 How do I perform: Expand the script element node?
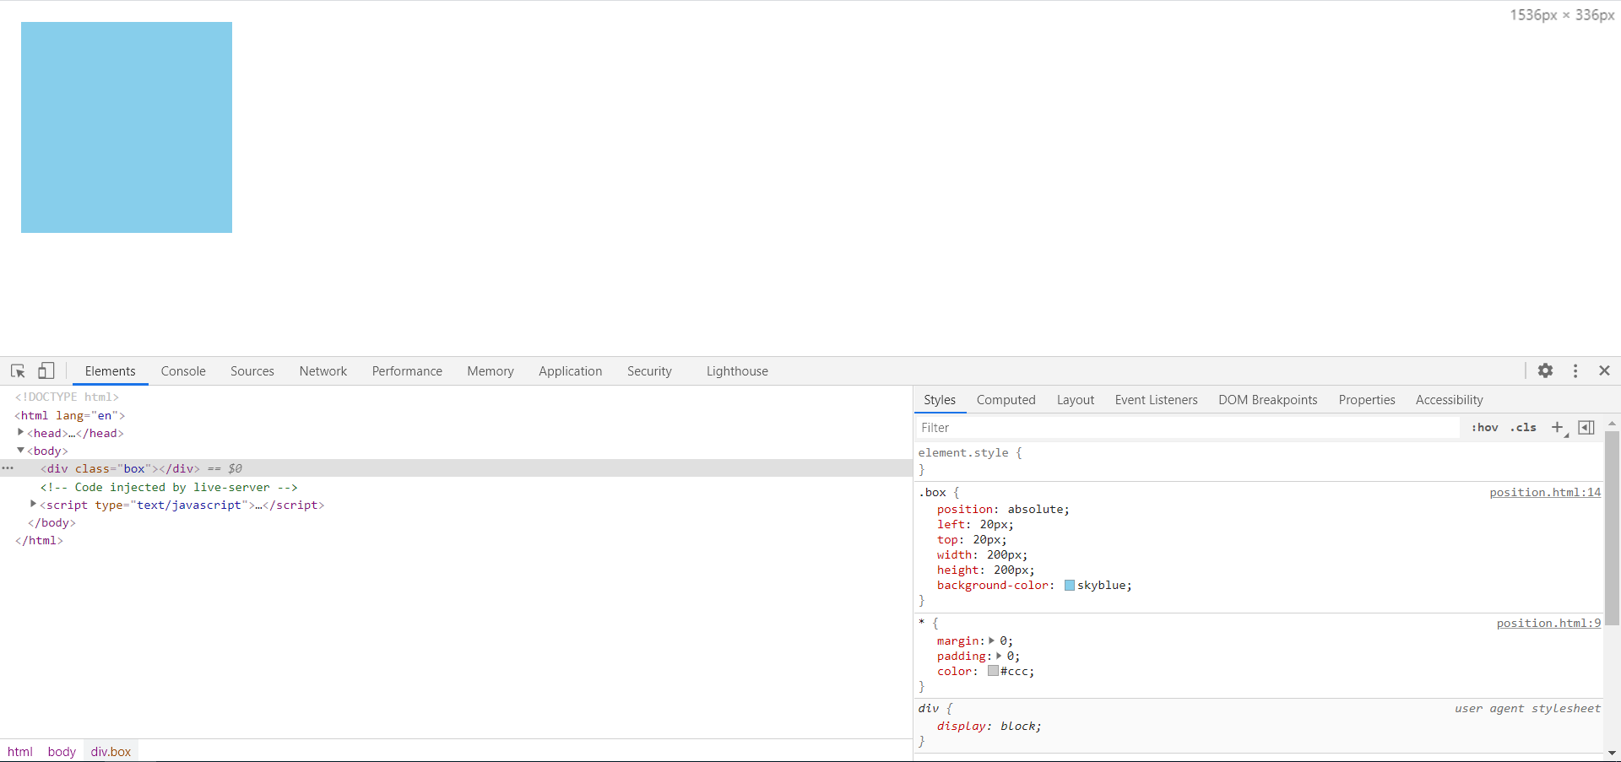point(34,505)
